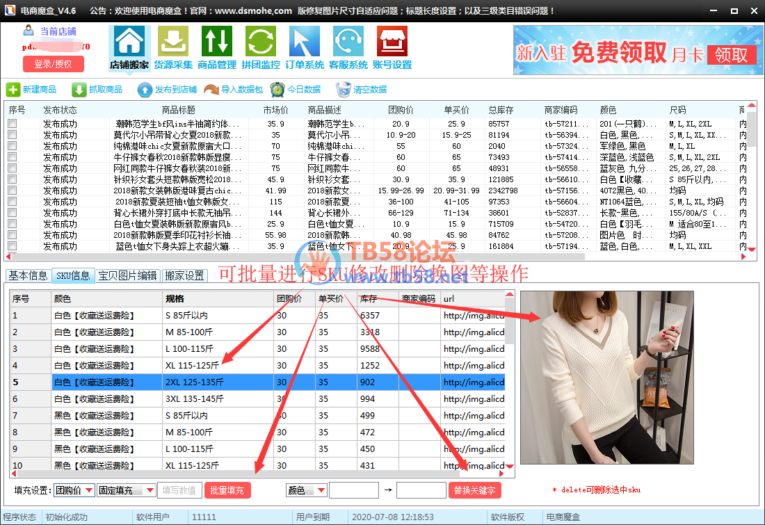Viewport: 765px width, 525px height.
Task: Open the 颜色 keyword field dropdown
Action: pos(307,490)
